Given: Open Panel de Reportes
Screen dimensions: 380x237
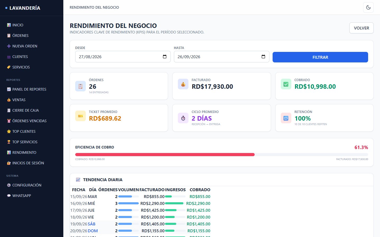Looking at the screenshot, I should coord(32,89).
